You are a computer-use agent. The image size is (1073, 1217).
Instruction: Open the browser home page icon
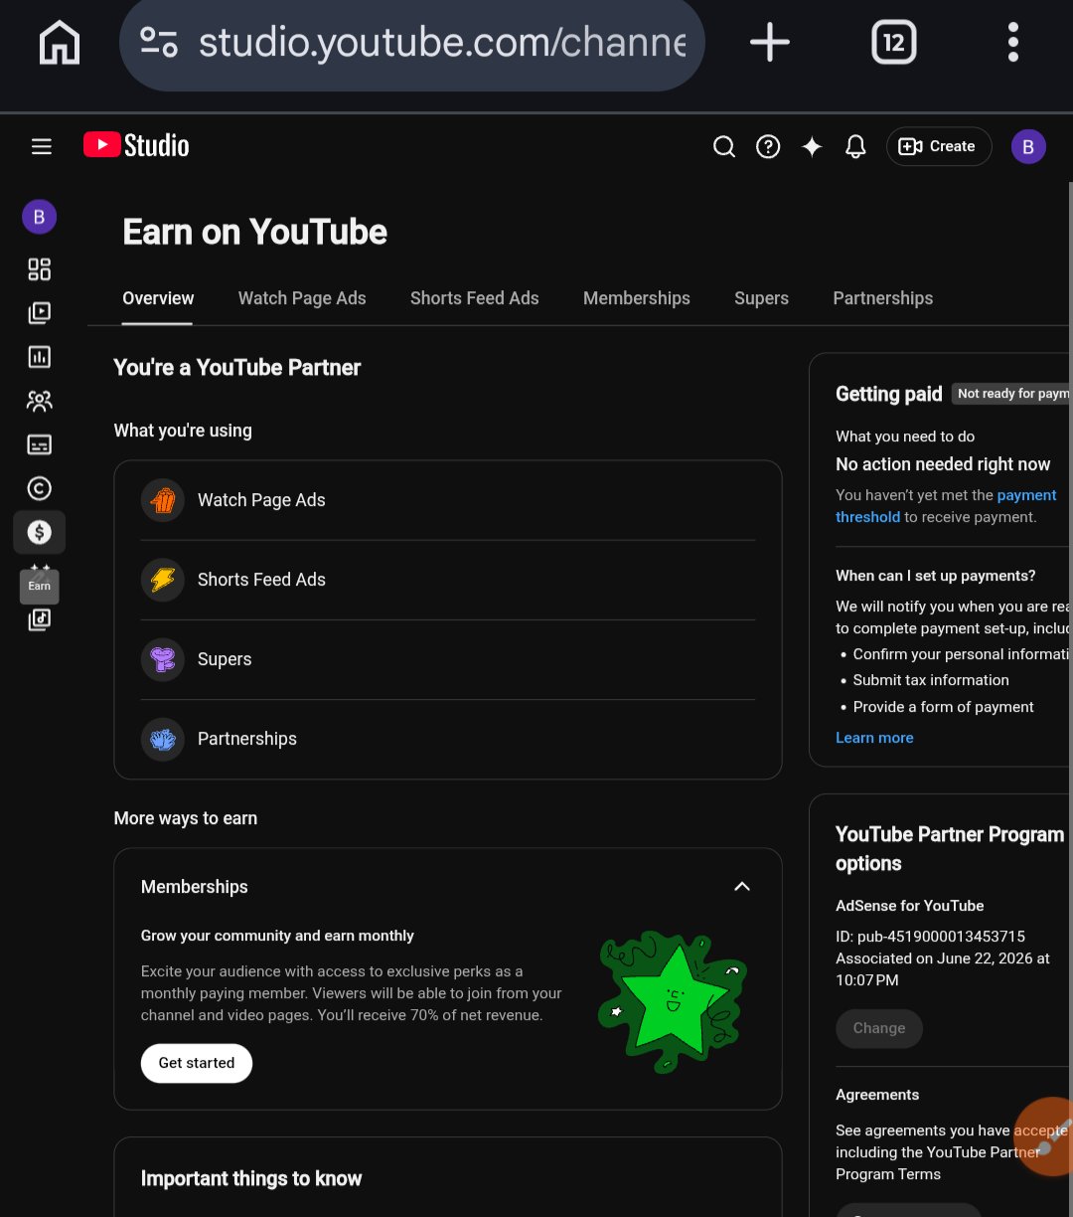tap(60, 43)
